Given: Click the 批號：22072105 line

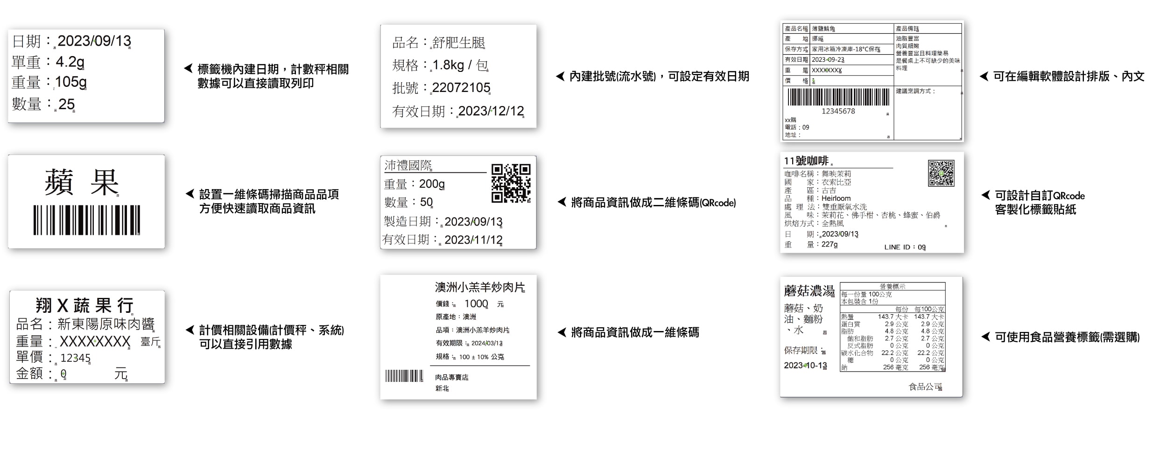Looking at the screenshot, I should pos(442,87).
